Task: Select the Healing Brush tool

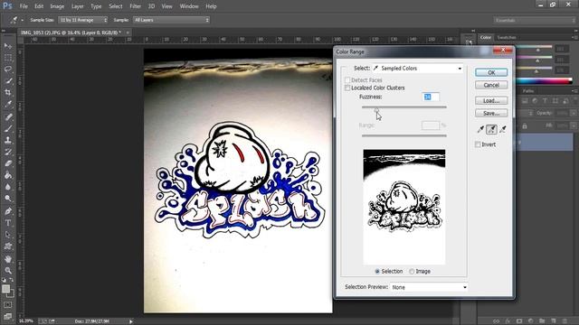Action: pyautogui.click(x=8, y=117)
